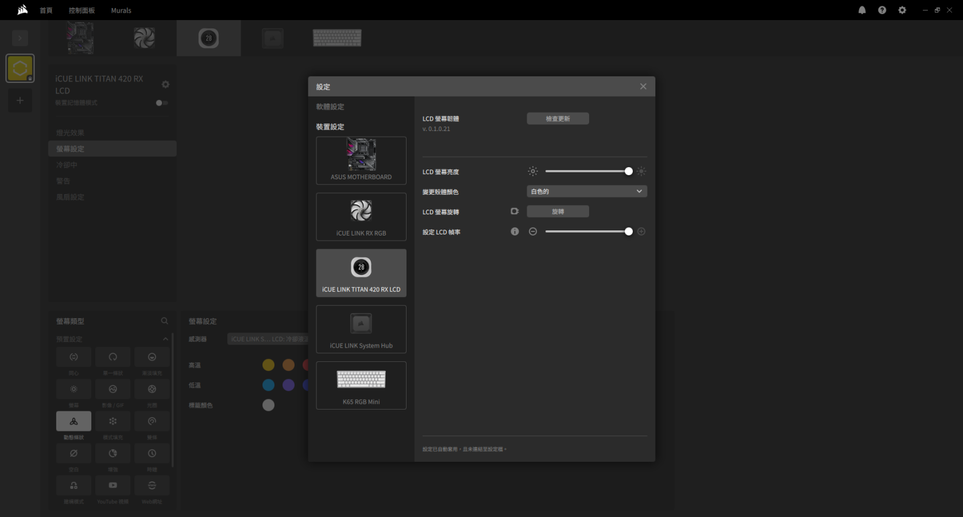Click the LCD 螢幕亮度 slider handle

click(x=628, y=171)
